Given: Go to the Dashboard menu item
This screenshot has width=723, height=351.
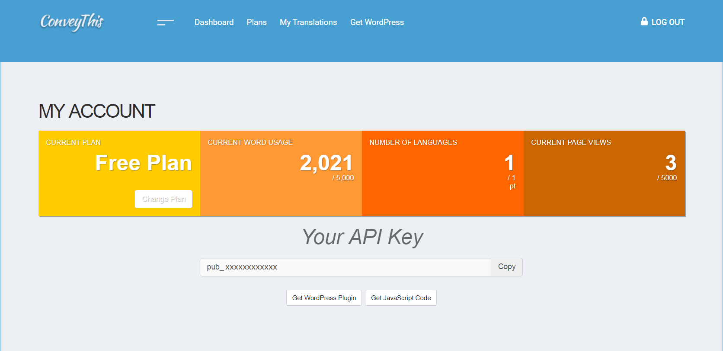Looking at the screenshot, I should 214,22.
